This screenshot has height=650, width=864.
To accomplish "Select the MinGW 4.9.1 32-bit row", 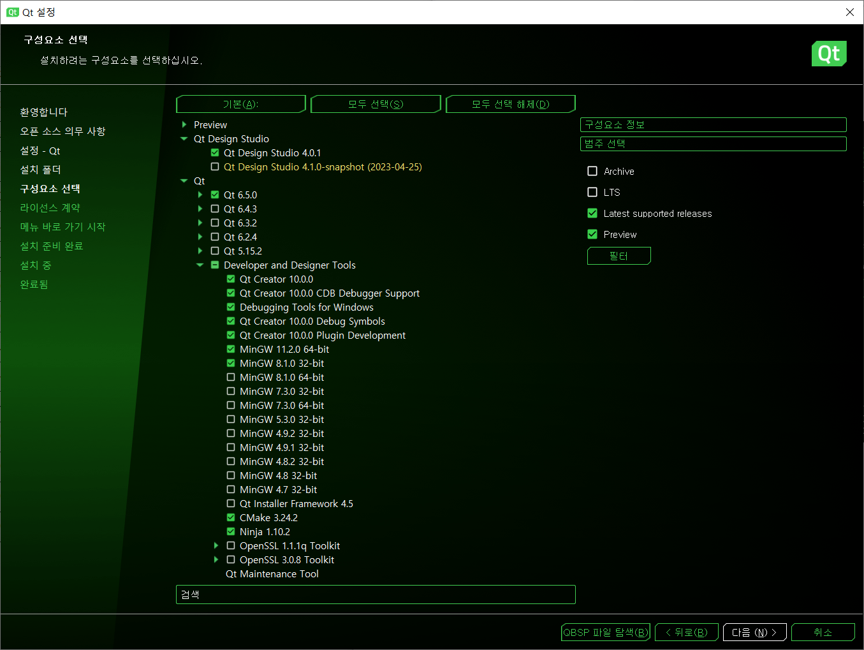I will [x=282, y=448].
